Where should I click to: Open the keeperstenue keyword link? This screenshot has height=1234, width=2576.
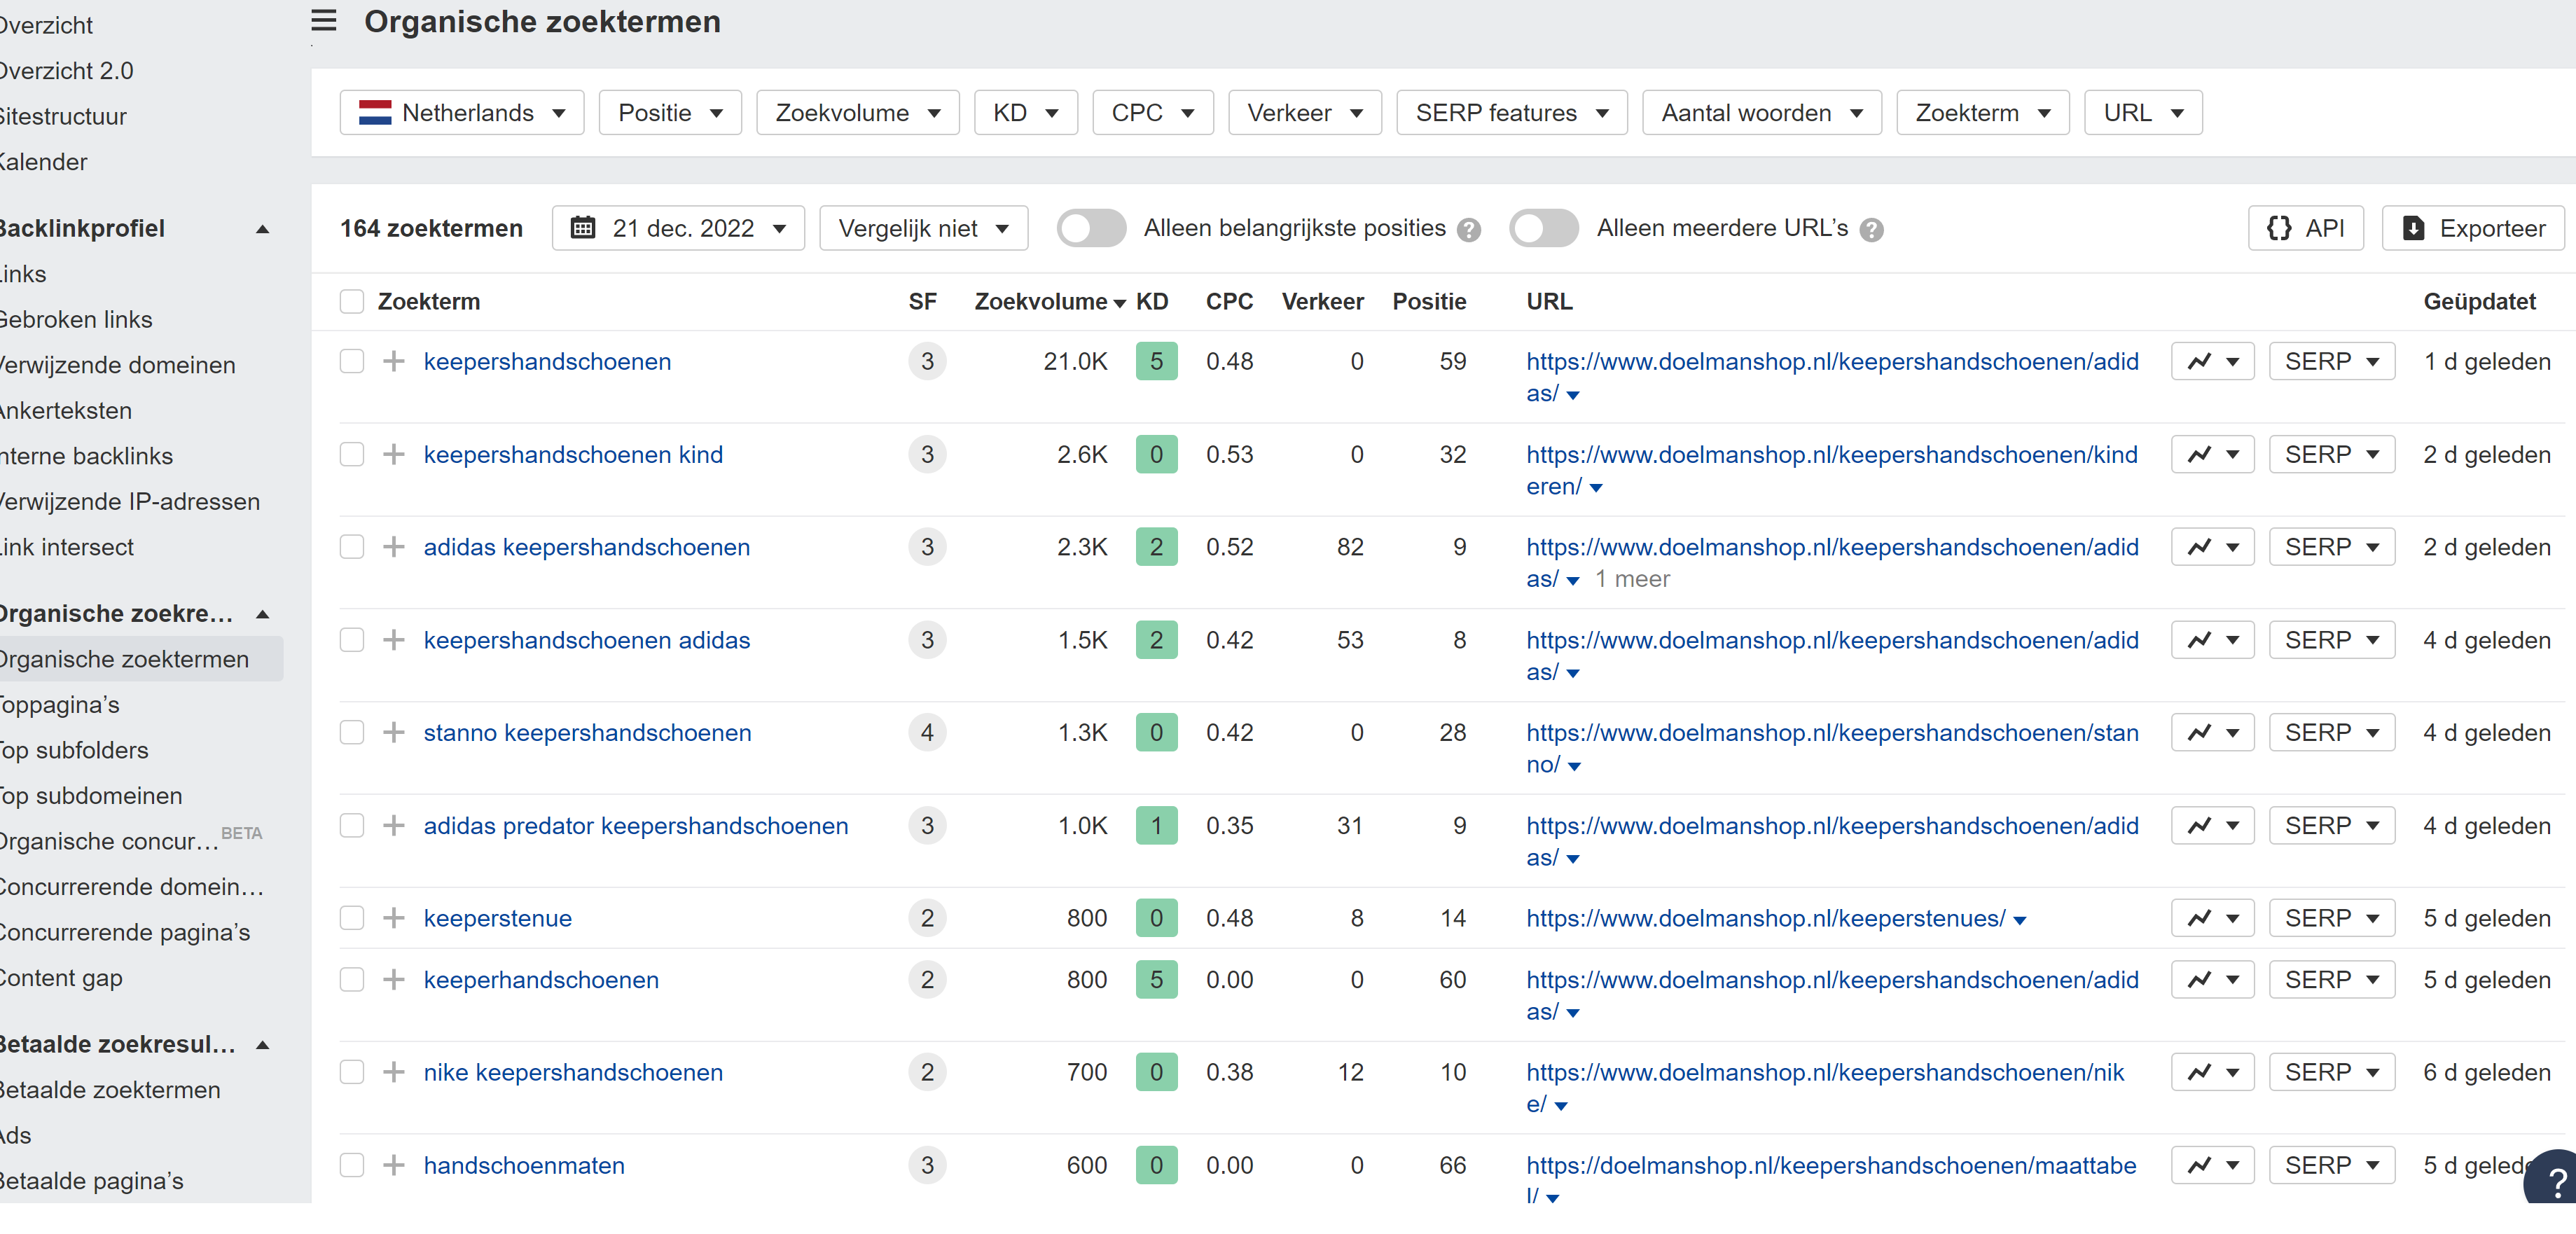click(498, 918)
